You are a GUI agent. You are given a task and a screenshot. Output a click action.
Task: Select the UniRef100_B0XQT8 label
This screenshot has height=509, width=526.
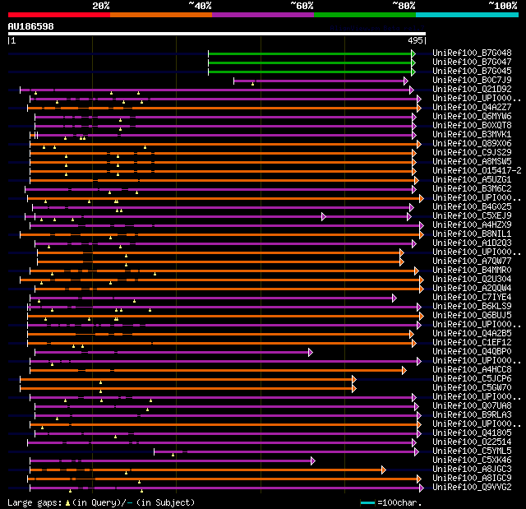coord(472,126)
